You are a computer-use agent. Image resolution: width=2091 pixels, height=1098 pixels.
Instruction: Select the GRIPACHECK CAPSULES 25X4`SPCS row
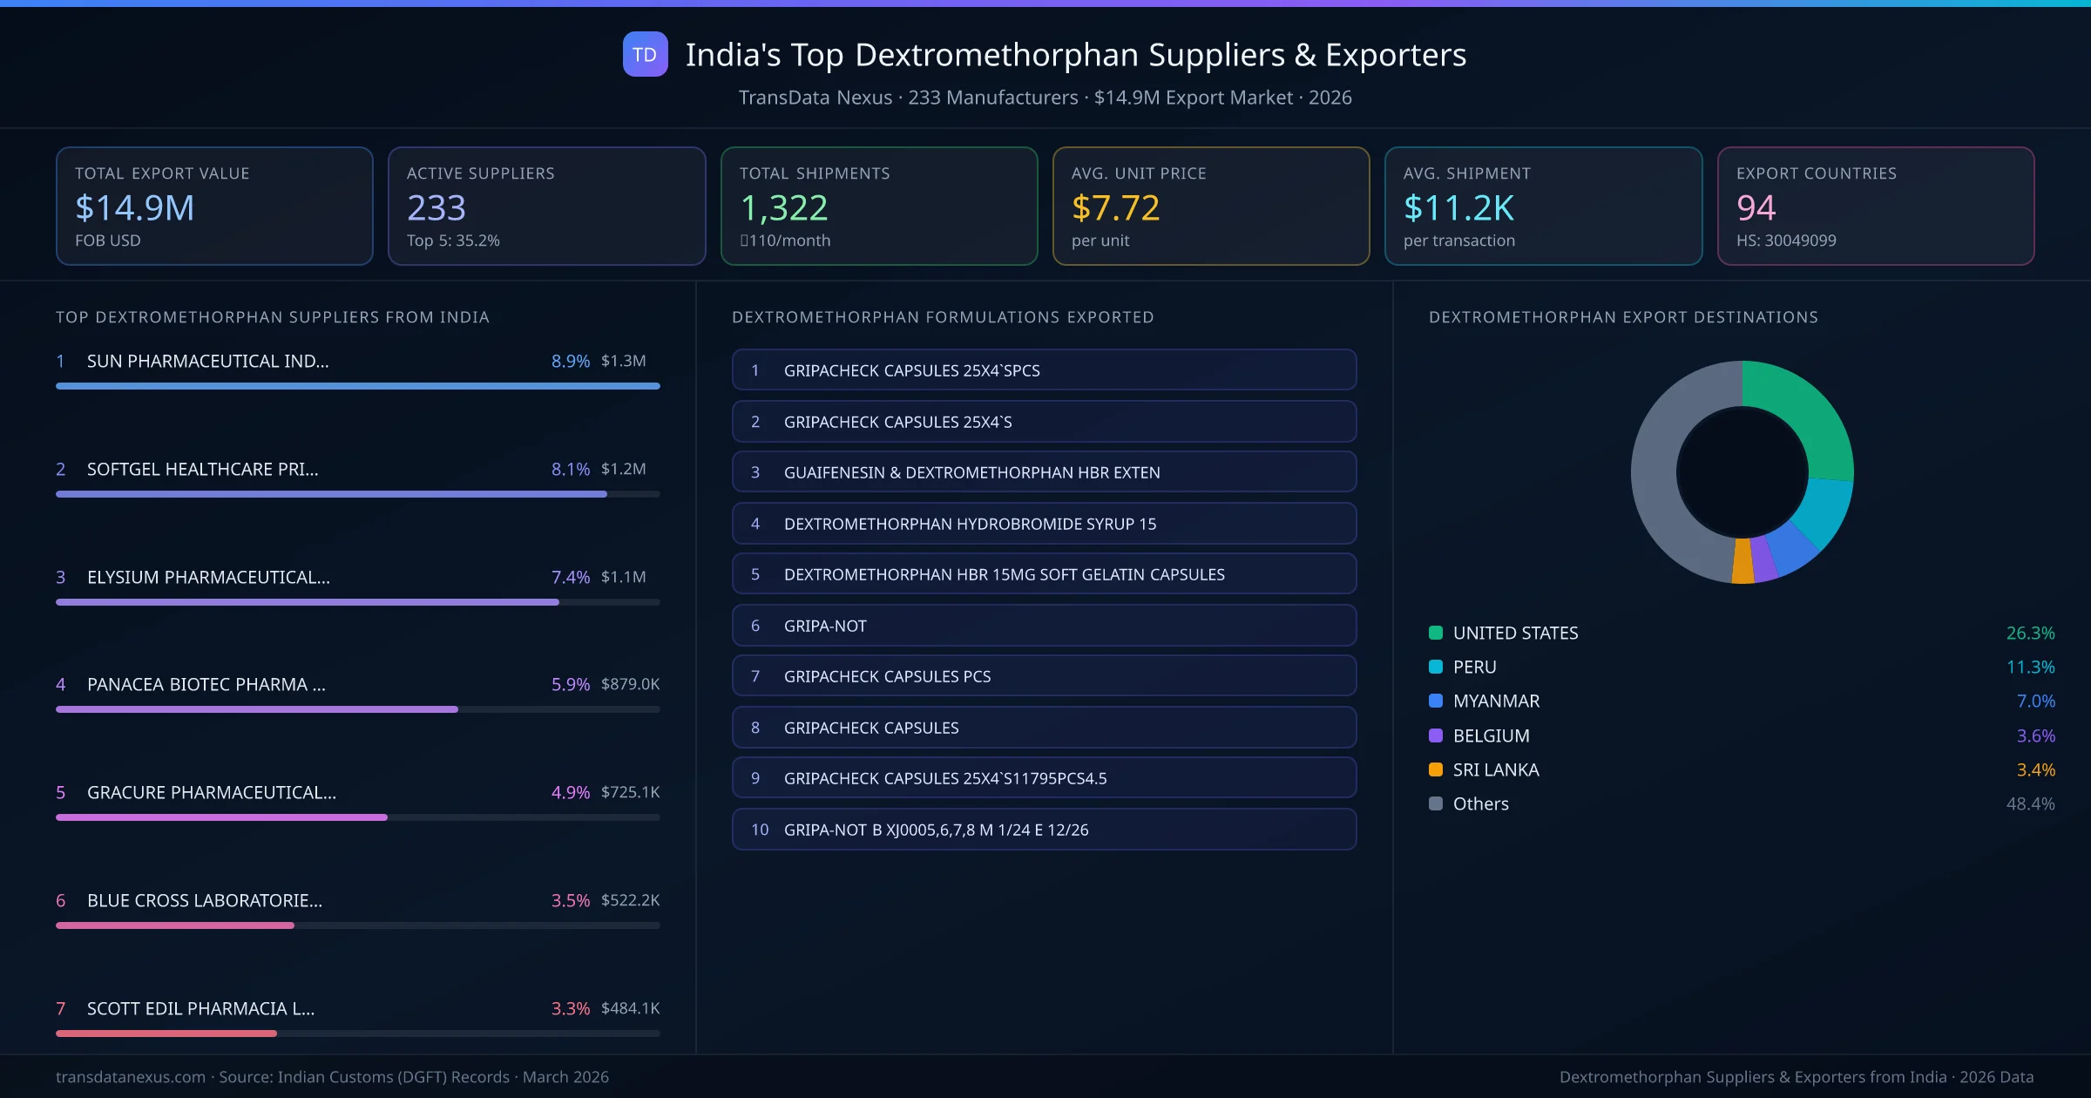tap(1044, 369)
